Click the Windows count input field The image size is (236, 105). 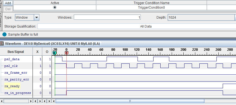click(x=107, y=17)
